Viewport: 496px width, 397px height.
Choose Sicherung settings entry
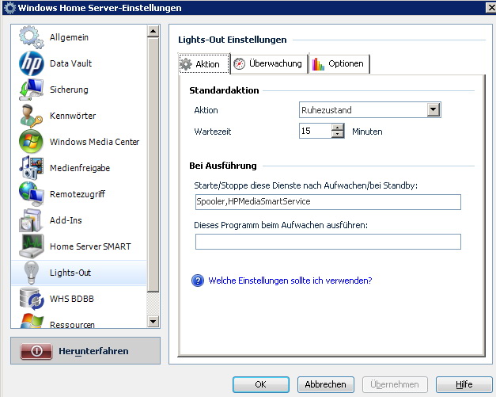(x=79, y=90)
